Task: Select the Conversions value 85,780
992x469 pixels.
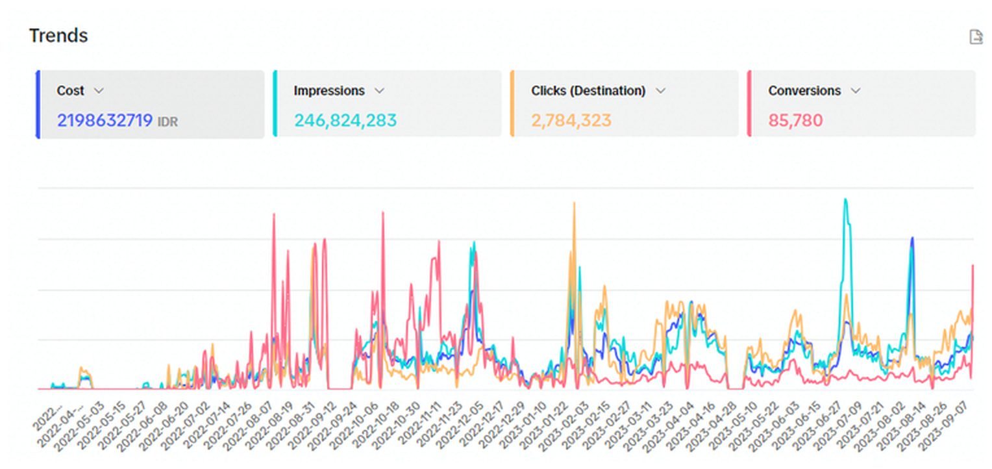Action: tap(795, 121)
